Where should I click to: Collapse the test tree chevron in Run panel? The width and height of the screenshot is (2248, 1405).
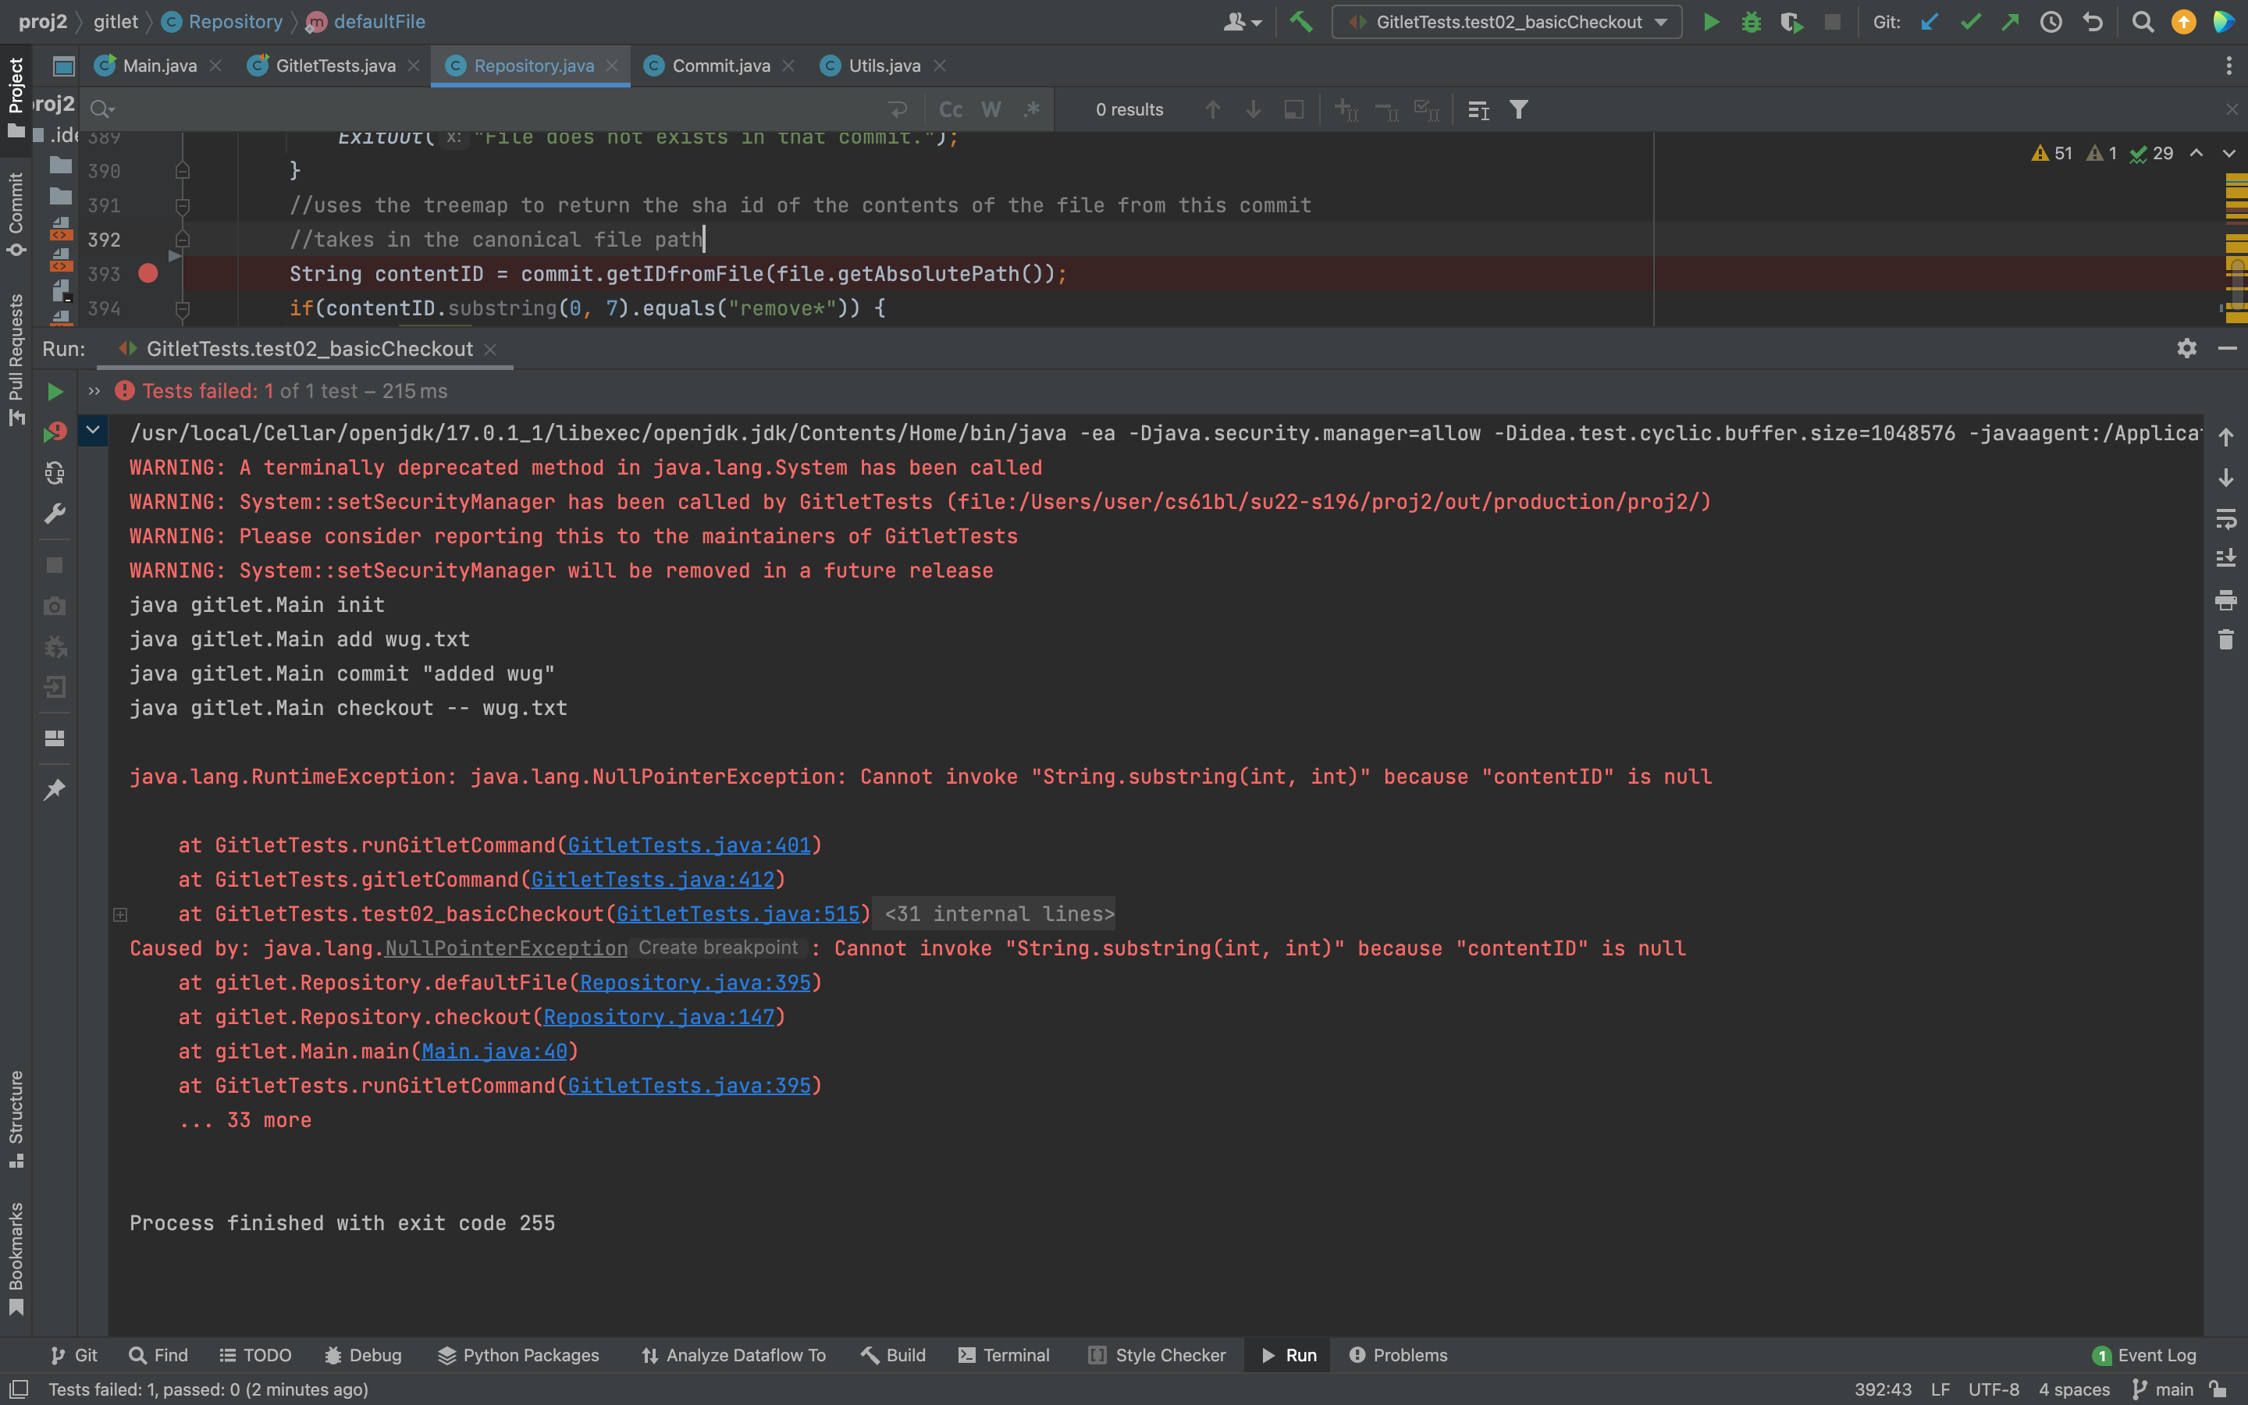click(x=93, y=430)
